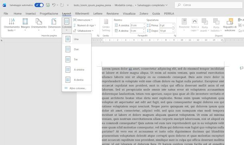The height and width of the screenshot is (145, 244).
Task: Select Due columns layout
Action: 76,49
